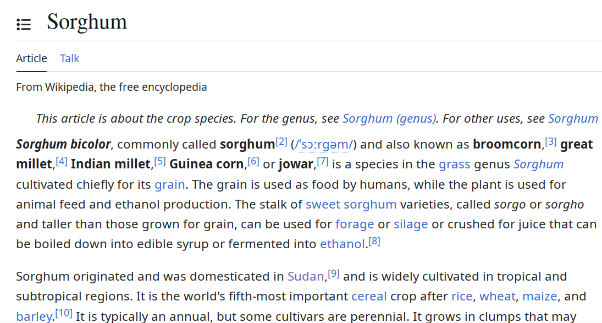Visit the silage link
This screenshot has width=602, height=323.
pos(411,224)
